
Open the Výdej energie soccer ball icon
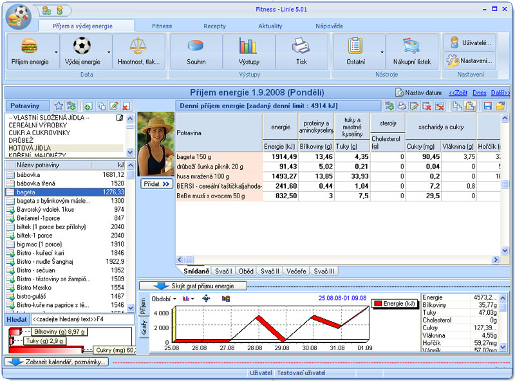82,46
